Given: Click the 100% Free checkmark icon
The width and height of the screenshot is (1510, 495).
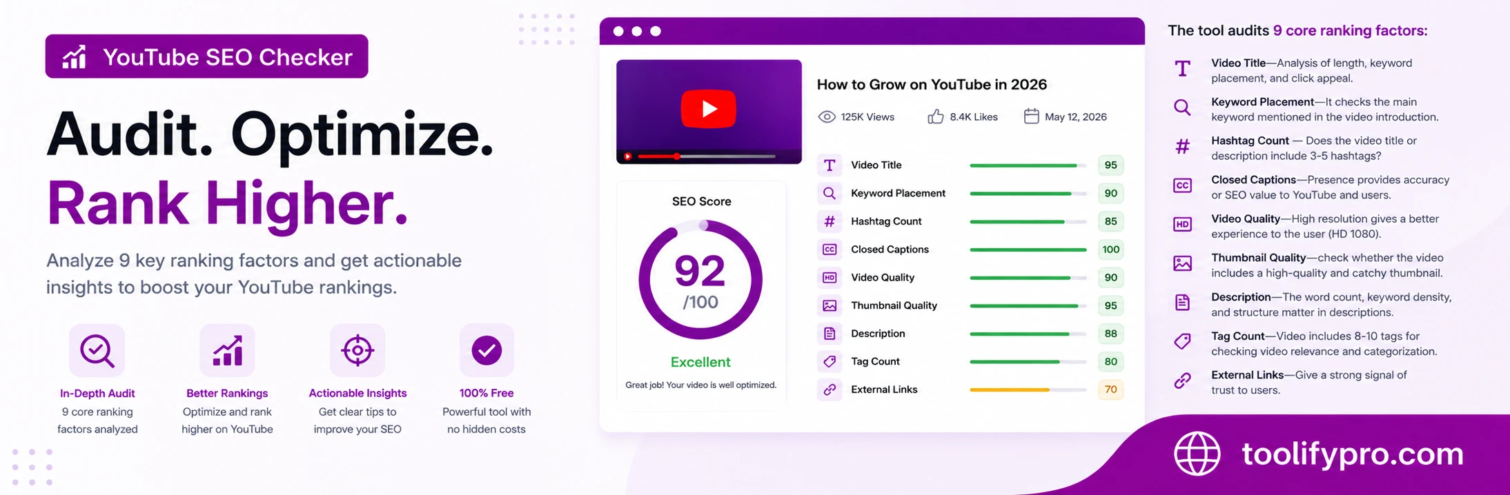Looking at the screenshot, I should point(487,350).
